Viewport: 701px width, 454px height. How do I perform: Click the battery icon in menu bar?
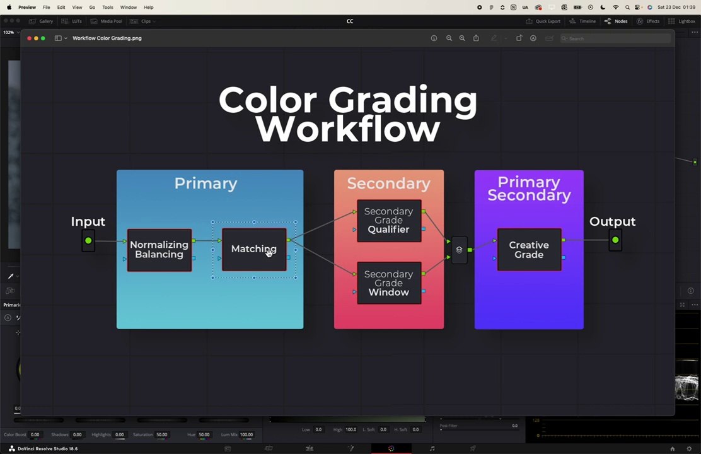577,7
